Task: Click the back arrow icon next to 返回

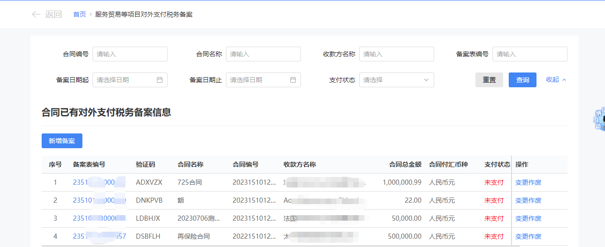Action: pyautogui.click(x=36, y=14)
